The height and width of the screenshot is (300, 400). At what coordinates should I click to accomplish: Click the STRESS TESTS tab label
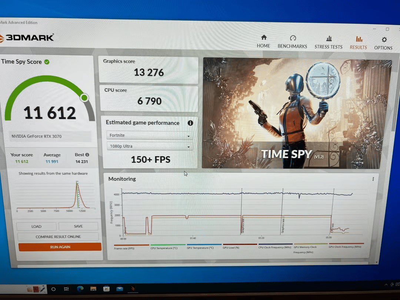pos(329,47)
